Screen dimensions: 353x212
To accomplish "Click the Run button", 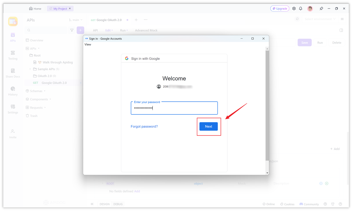I will tap(320, 43).
